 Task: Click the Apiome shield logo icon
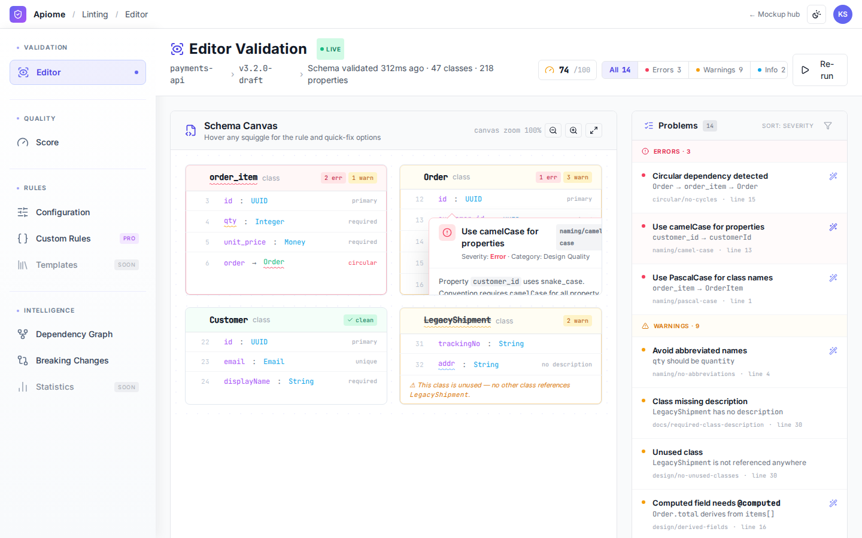(x=18, y=14)
